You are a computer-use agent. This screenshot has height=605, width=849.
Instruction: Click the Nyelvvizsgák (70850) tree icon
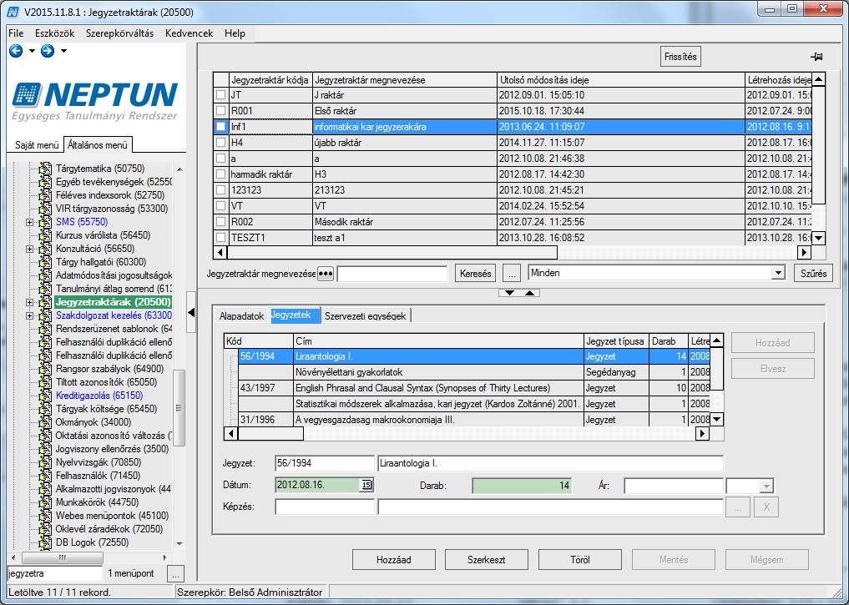[x=45, y=462]
